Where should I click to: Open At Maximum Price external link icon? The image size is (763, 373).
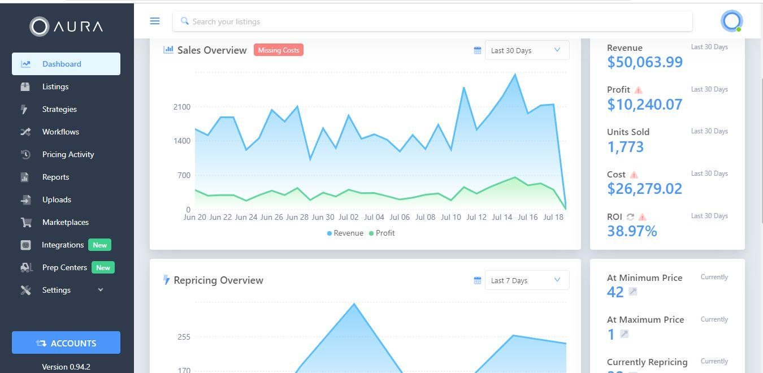point(624,334)
